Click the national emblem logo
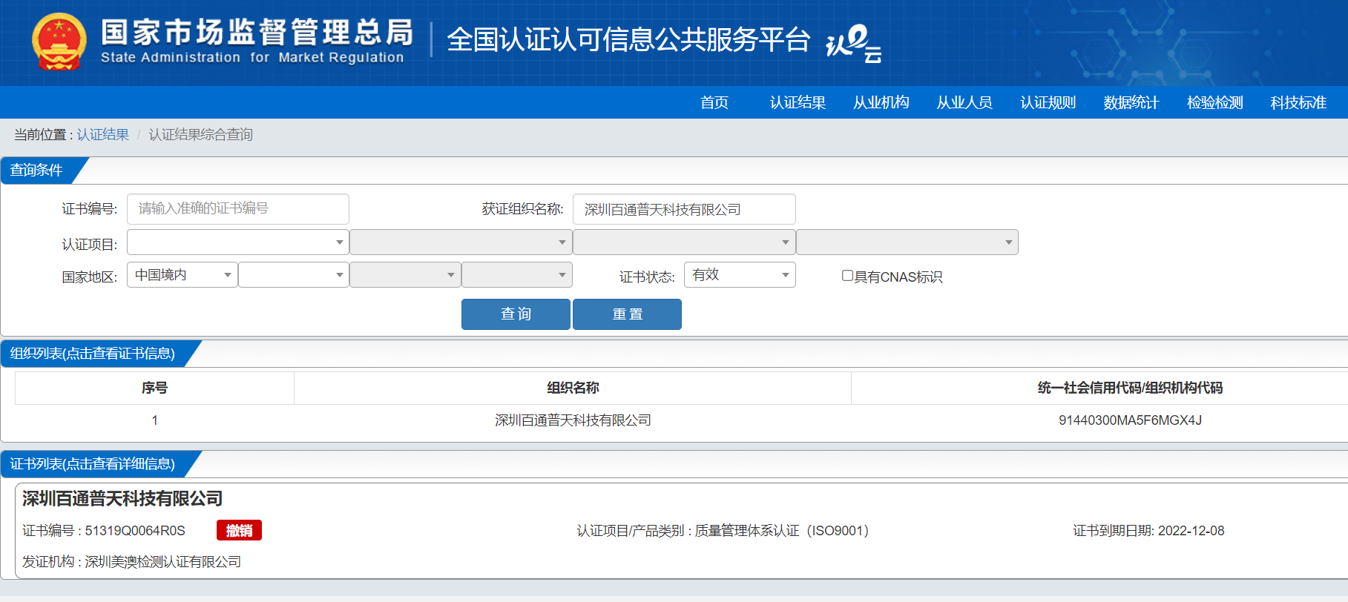1348x602 pixels. coord(59,42)
